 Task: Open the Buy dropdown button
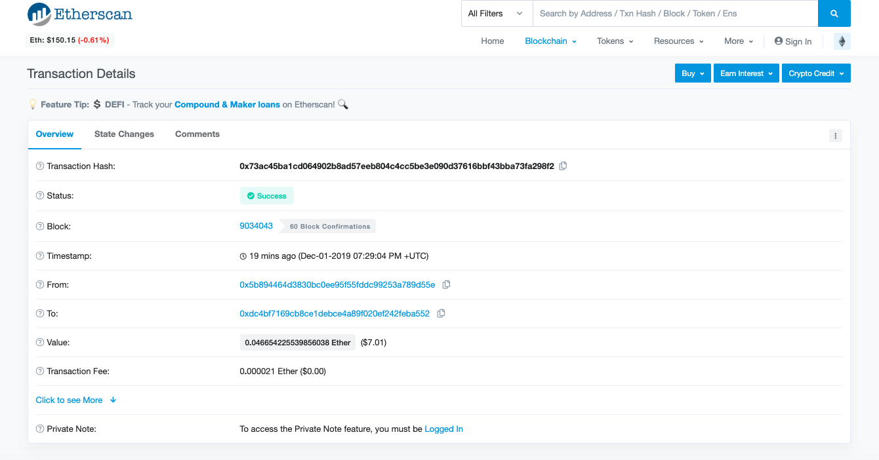pos(693,73)
